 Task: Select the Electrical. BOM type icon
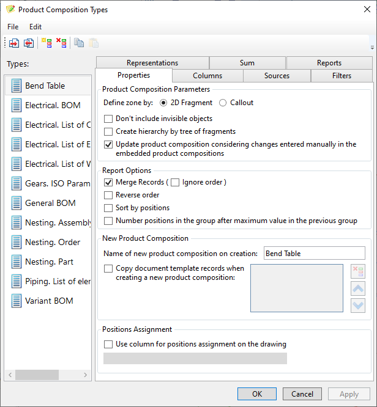click(17, 105)
